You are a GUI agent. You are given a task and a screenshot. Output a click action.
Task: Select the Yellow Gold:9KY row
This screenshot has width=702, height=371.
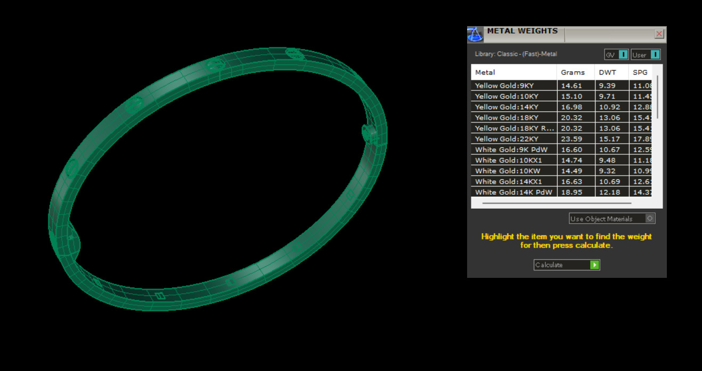(x=561, y=86)
